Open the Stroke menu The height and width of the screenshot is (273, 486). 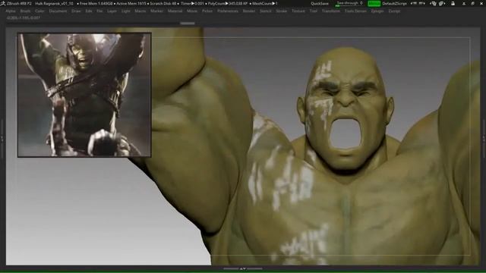point(282,11)
